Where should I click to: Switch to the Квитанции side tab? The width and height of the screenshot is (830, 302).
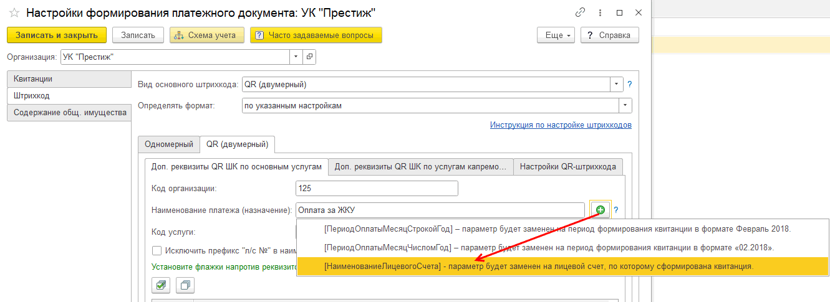(68, 79)
